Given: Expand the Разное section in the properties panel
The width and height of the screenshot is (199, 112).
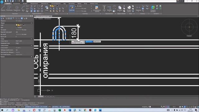Looking at the screenshot, I should 31,57.
